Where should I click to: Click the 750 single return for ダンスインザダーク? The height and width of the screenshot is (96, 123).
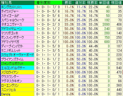(107, 37)
